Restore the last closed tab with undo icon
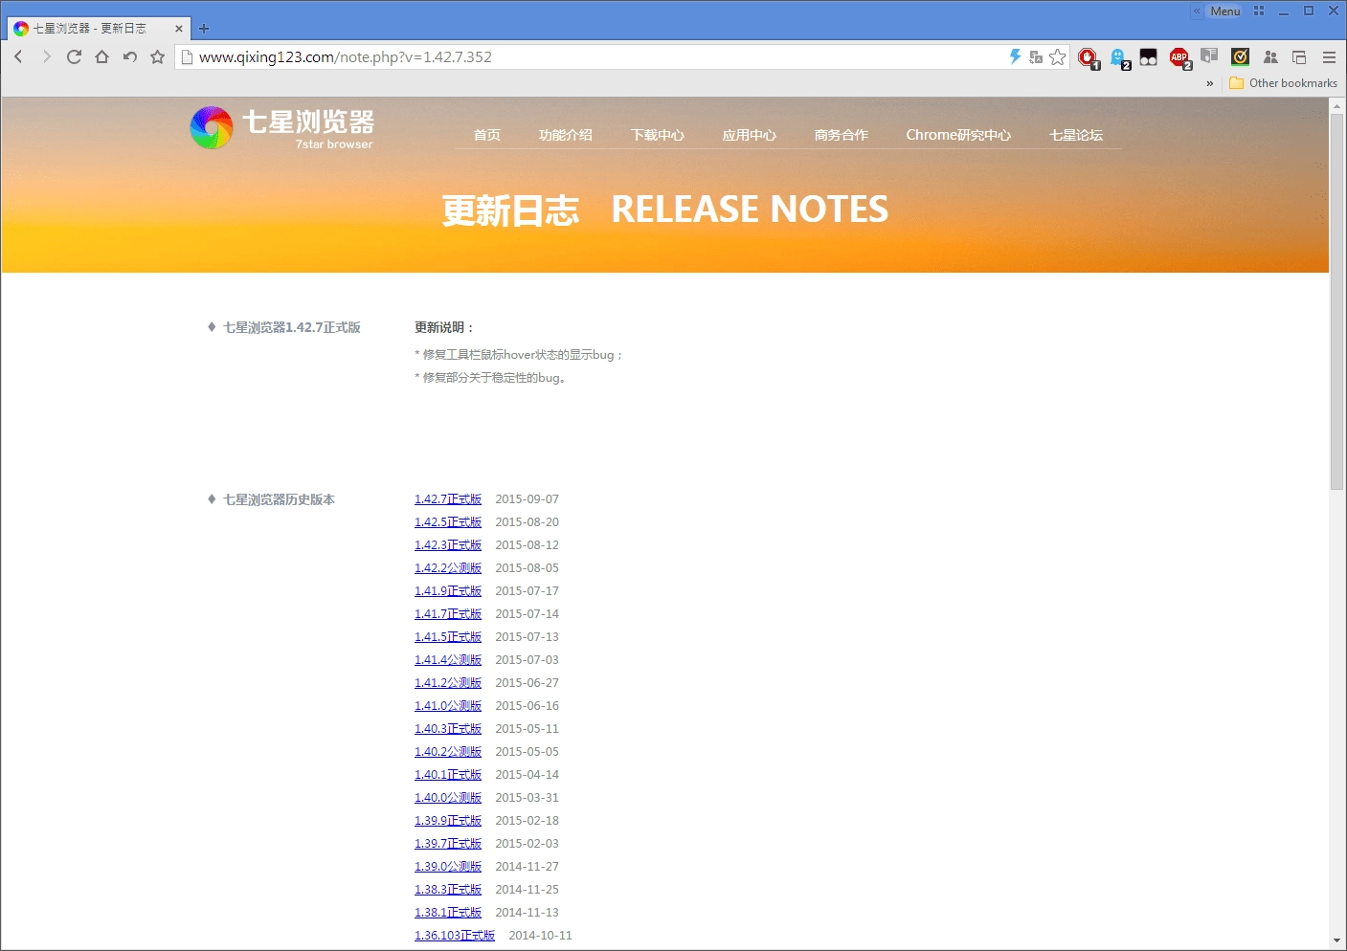1347x951 pixels. pos(130,56)
